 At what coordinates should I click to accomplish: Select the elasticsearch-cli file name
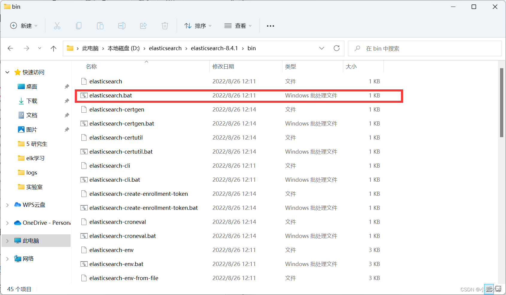110,166
